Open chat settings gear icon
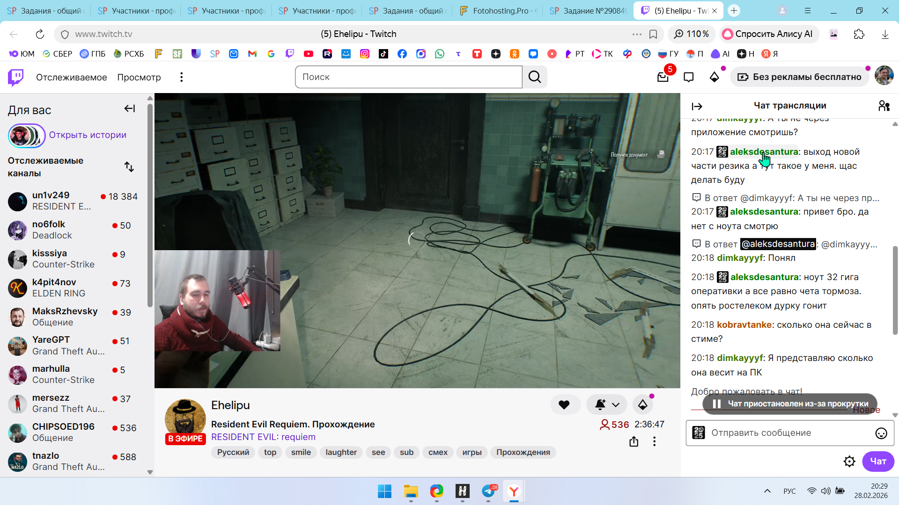899x505 pixels. click(x=849, y=462)
